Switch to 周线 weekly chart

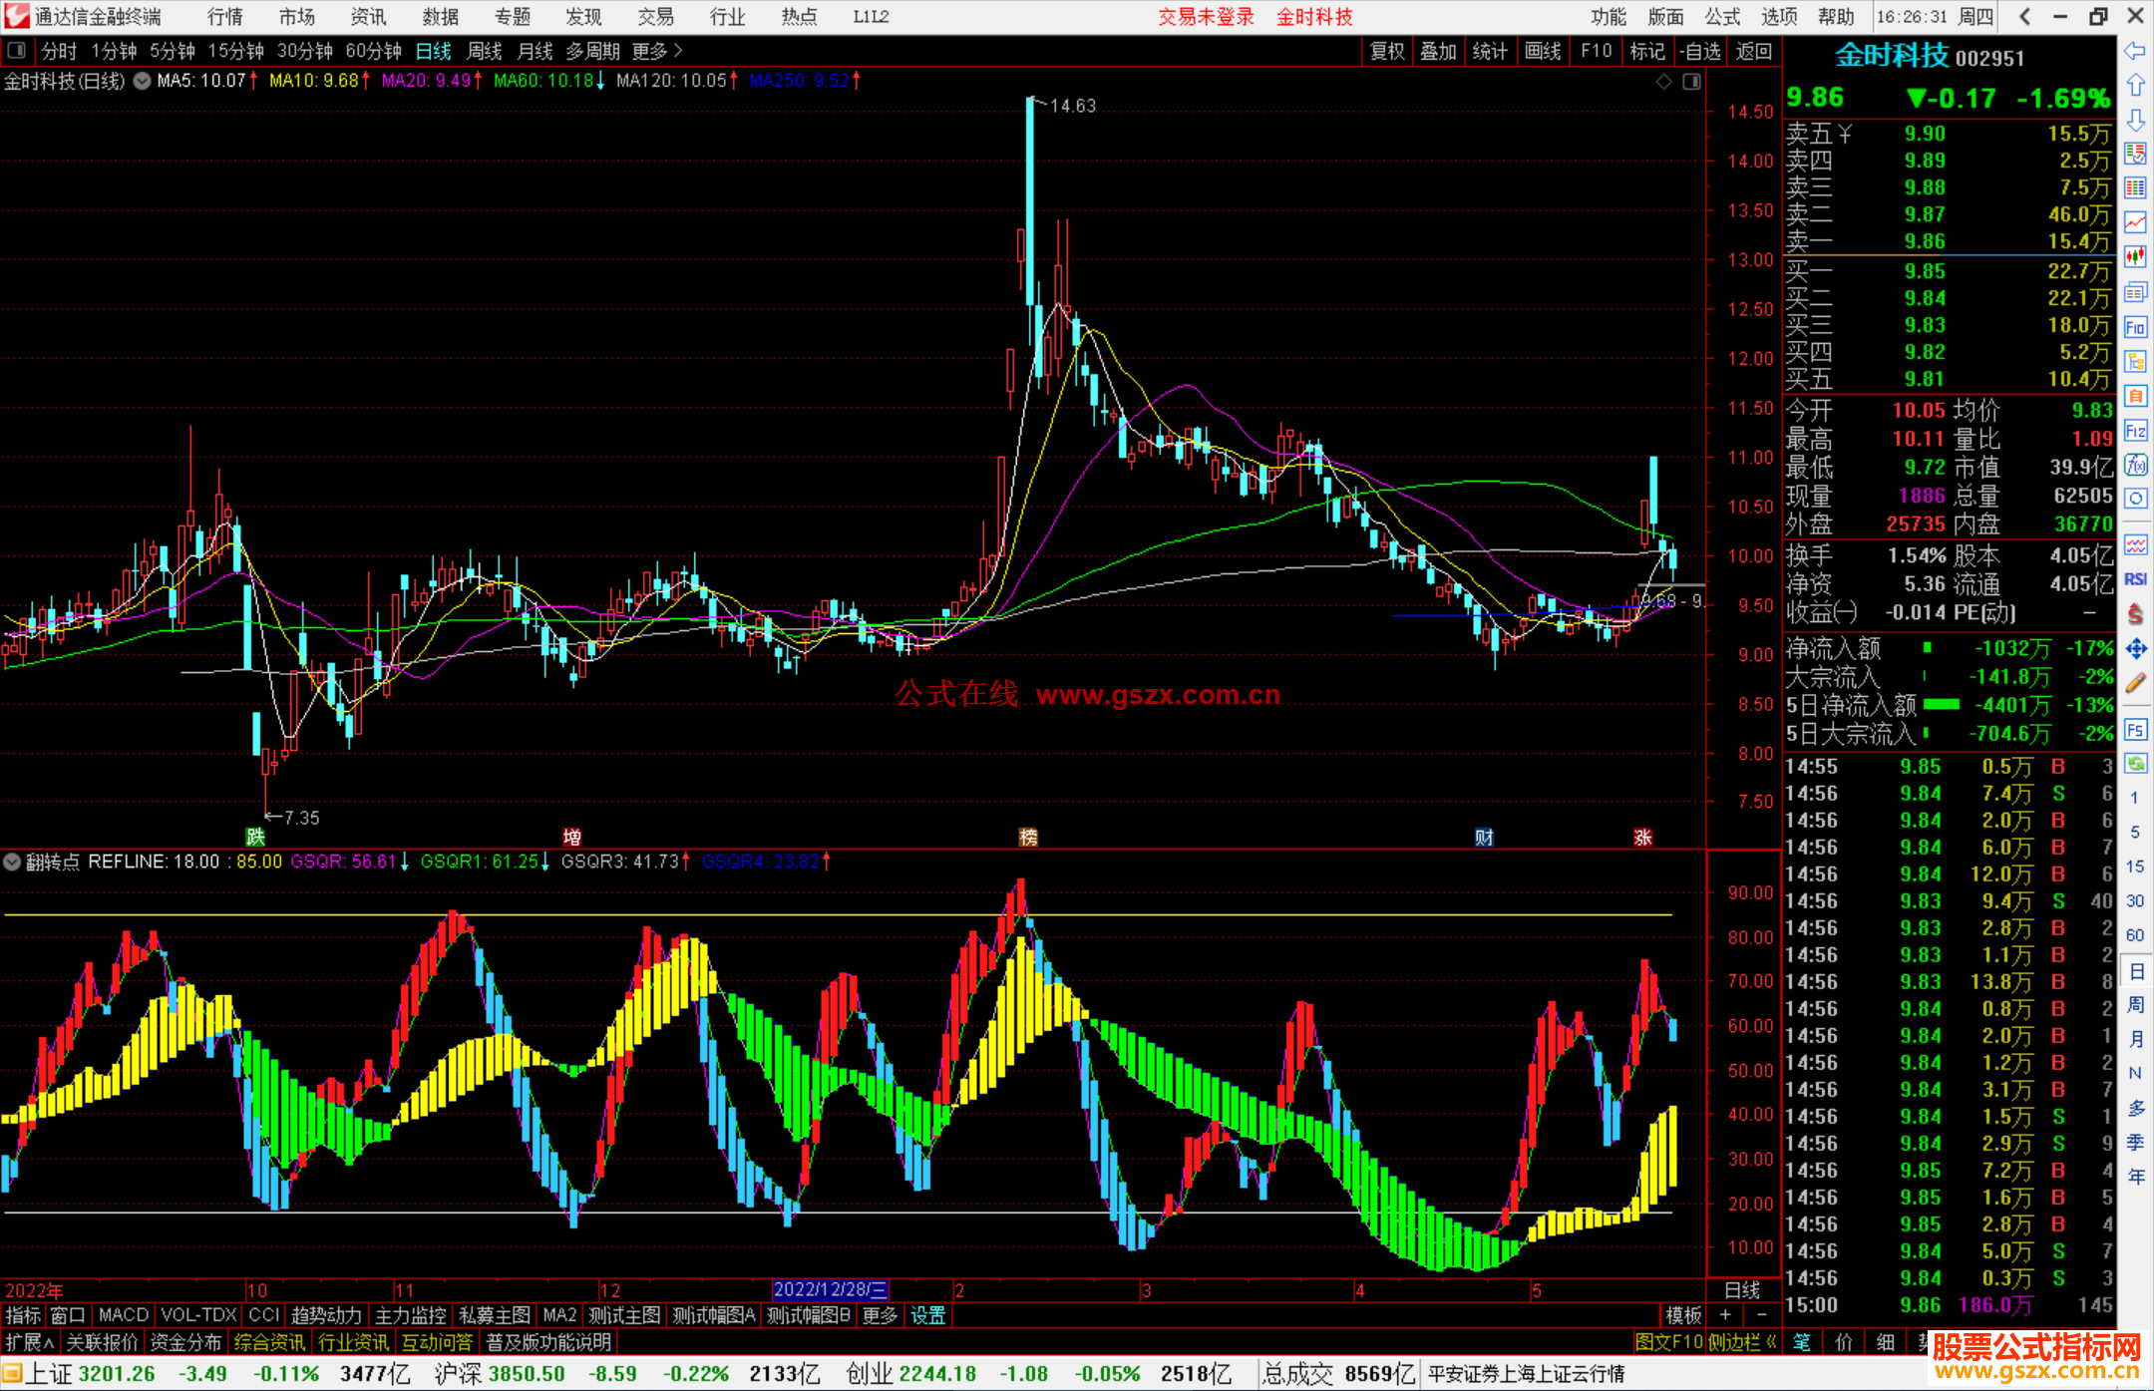[x=485, y=51]
